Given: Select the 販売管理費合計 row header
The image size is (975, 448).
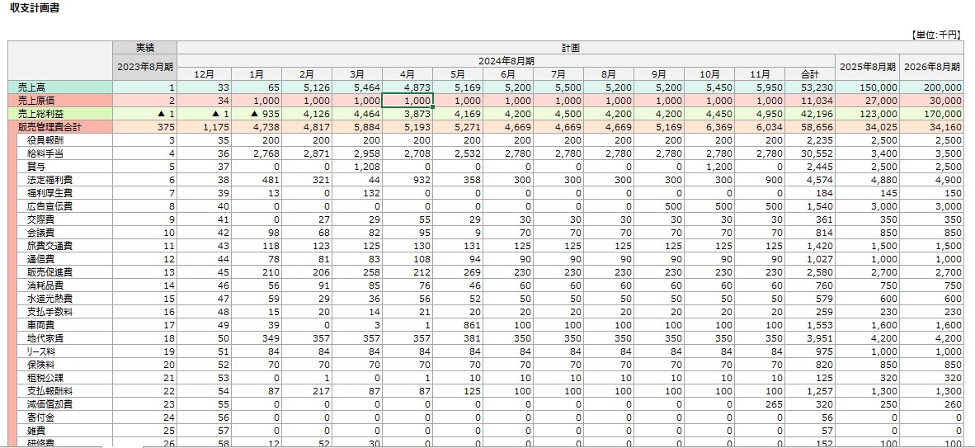Looking at the screenshot, I should [x=60, y=127].
